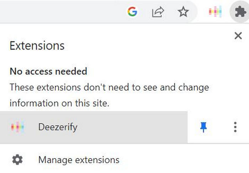
Task: Click the No access needed heading
Action: point(48,71)
